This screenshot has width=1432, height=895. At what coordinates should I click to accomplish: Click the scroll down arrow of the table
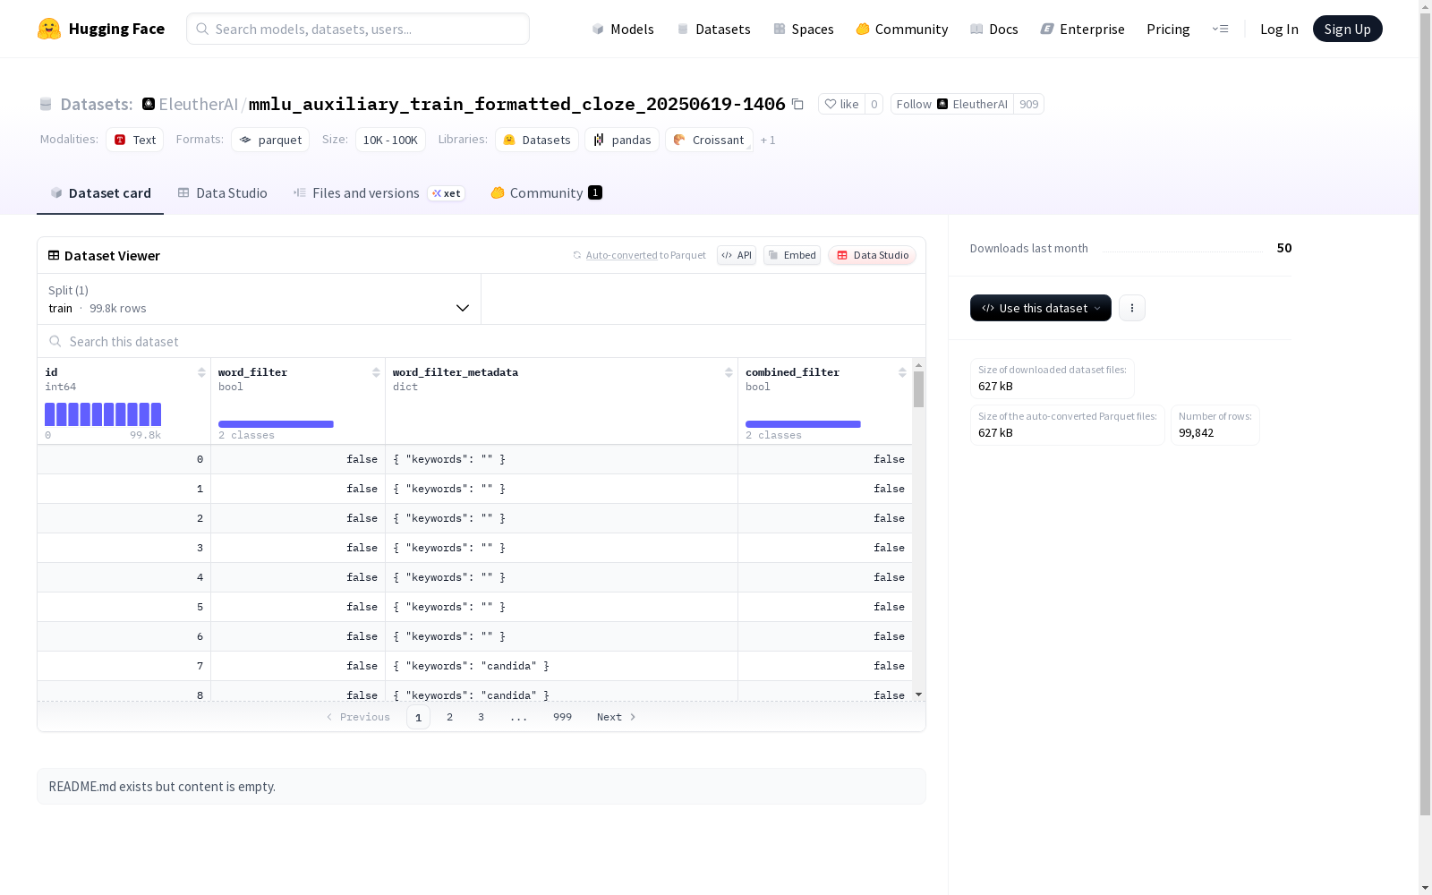point(918,695)
